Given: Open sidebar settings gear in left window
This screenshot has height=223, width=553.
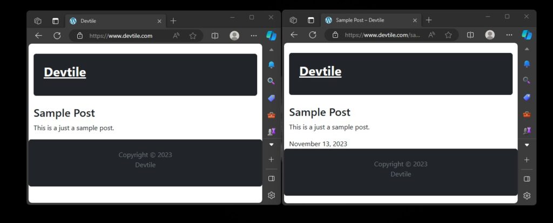Looking at the screenshot, I should [x=271, y=195].
